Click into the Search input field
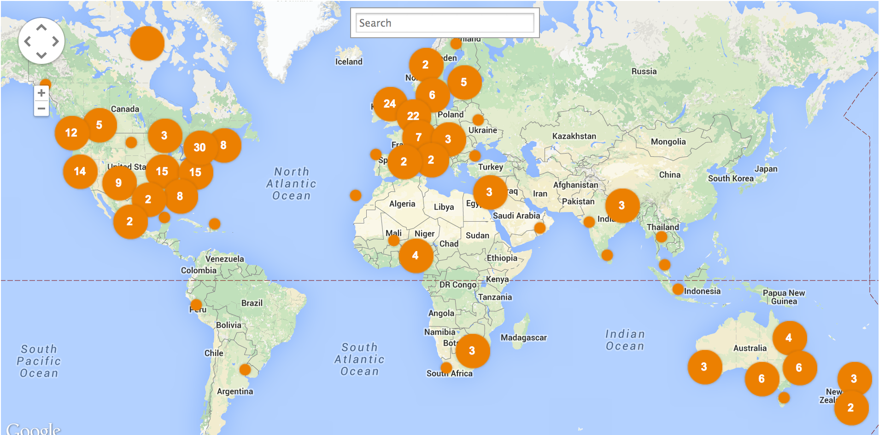 445,23
